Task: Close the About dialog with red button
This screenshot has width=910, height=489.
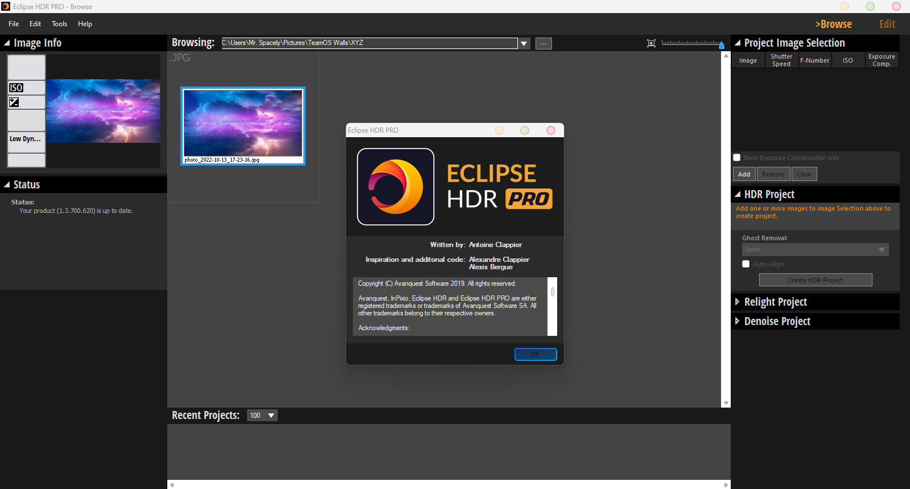Action: [550, 130]
